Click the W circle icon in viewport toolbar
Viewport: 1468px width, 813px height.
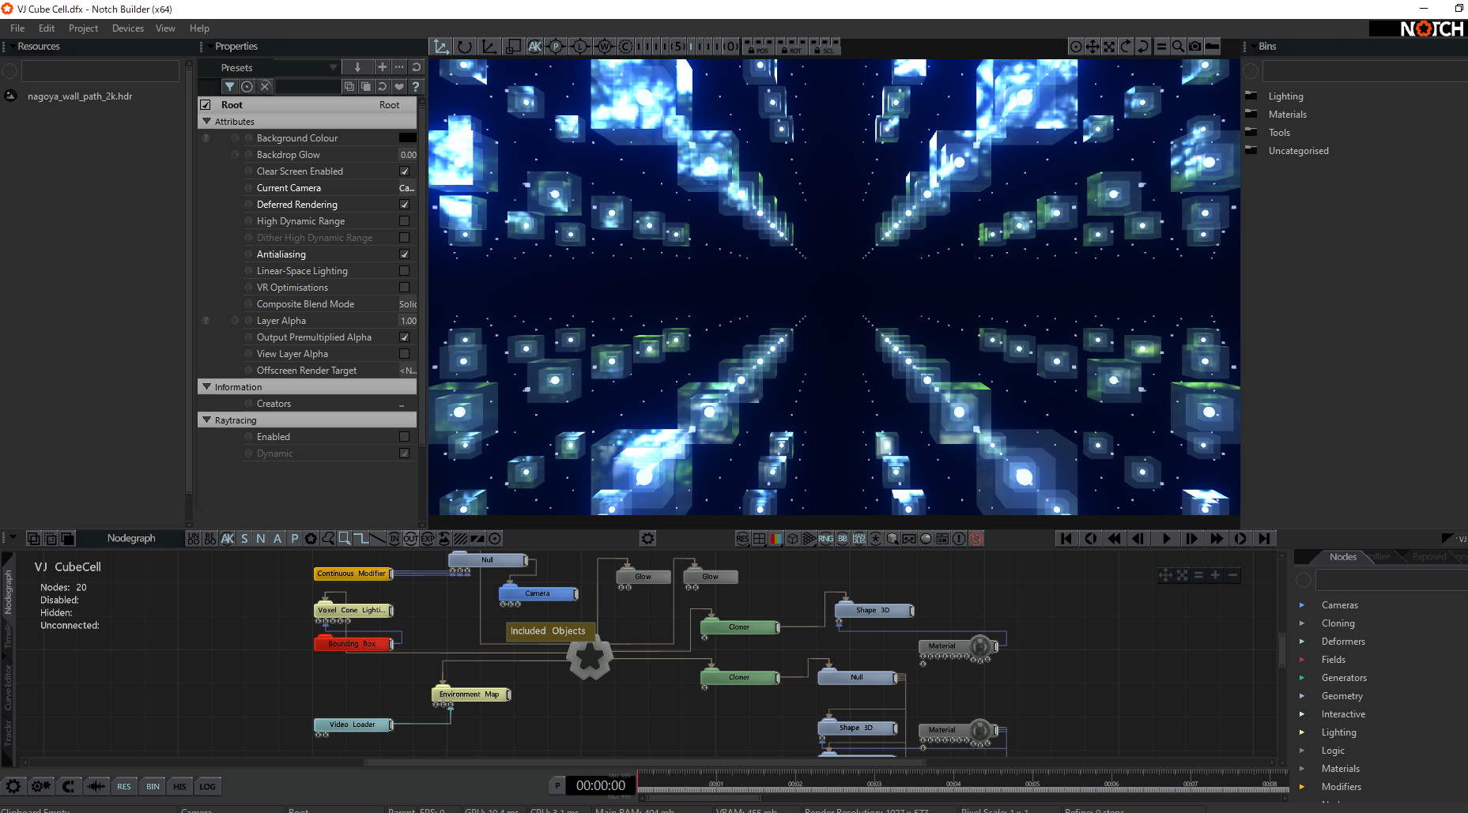coord(605,47)
